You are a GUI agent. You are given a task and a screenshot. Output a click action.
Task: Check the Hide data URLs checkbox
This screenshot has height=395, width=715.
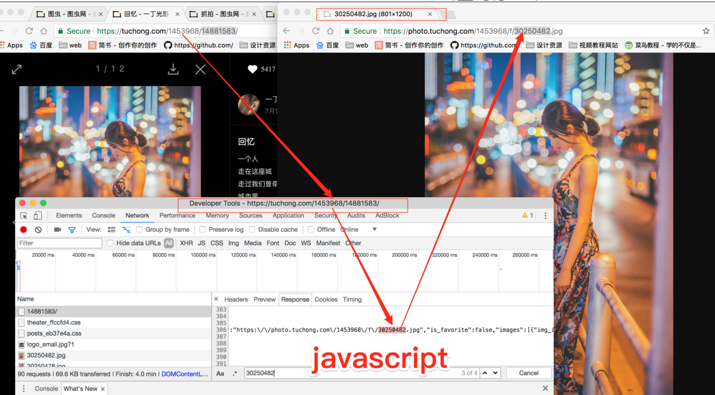coord(110,243)
